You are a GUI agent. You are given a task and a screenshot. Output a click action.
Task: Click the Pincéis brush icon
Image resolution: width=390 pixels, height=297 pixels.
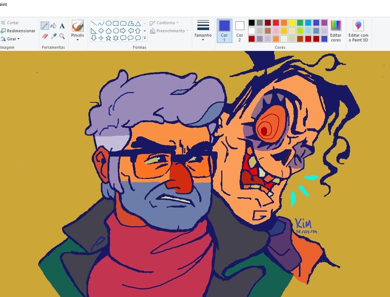77,26
